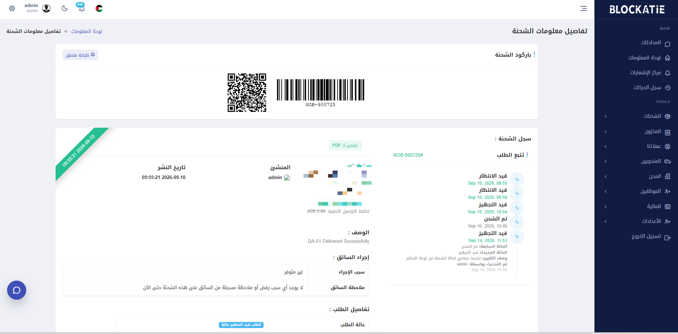The width and height of the screenshot is (678, 334).
Task: Click timeline marker for Sep 10 09:55
Action: [x=517, y=179]
